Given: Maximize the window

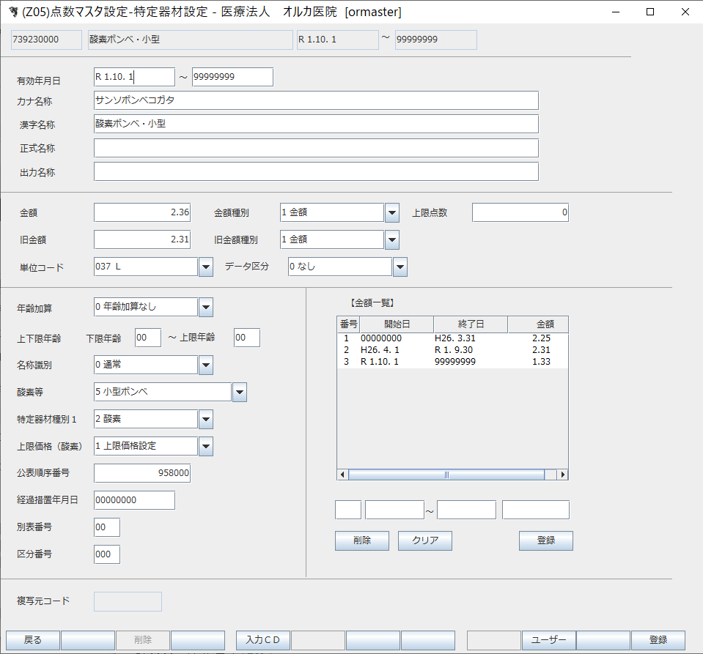Looking at the screenshot, I should [x=650, y=12].
